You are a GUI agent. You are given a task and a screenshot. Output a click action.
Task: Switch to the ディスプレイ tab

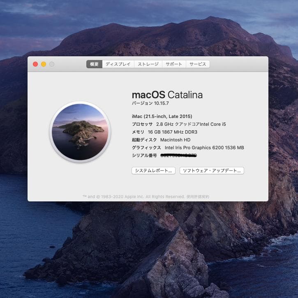click(x=118, y=64)
